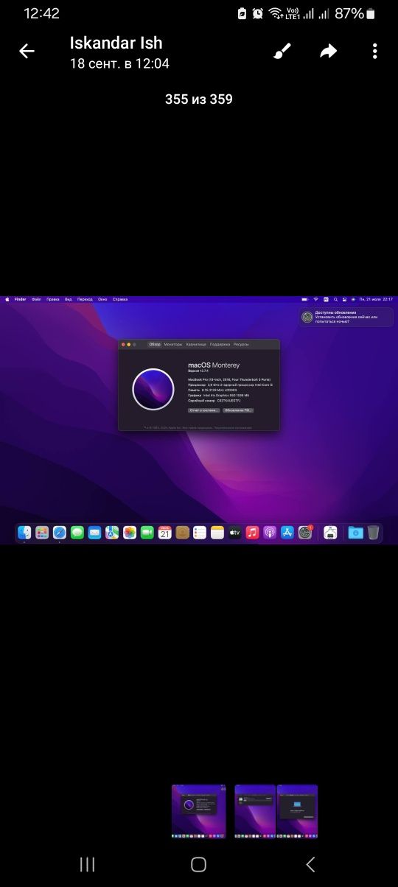Click the macOS Monterey title text
This screenshot has height=887, width=398.
point(214,365)
